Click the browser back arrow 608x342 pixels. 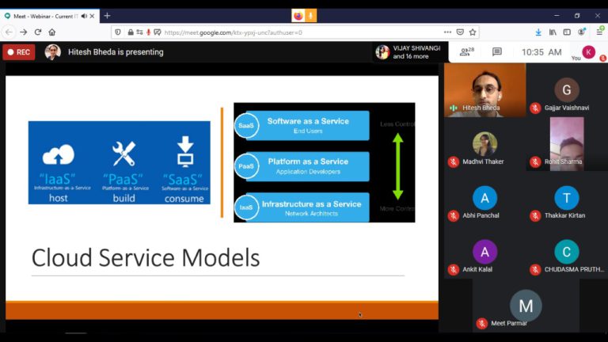pyautogui.click(x=9, y=32)
